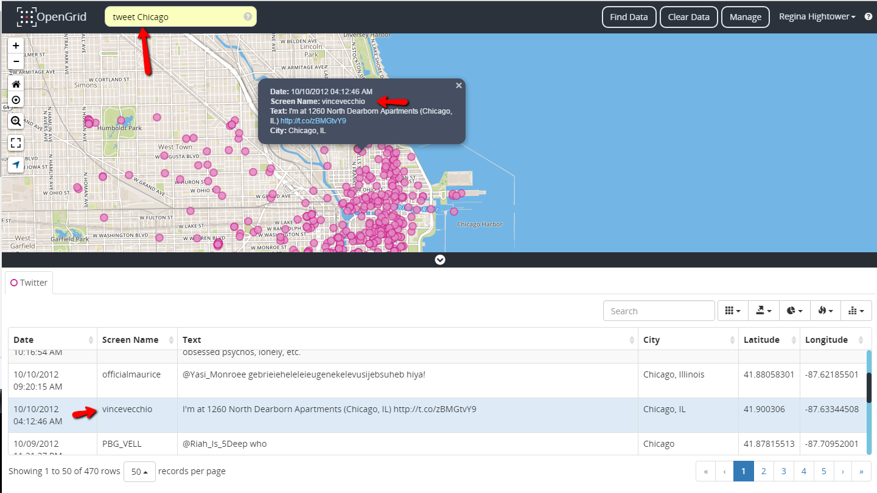877x493 pixels.
Task: Select the PBG_VELL screen name cell
Action: pos(122,444)
